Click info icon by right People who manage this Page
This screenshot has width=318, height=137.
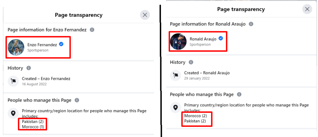239,94
